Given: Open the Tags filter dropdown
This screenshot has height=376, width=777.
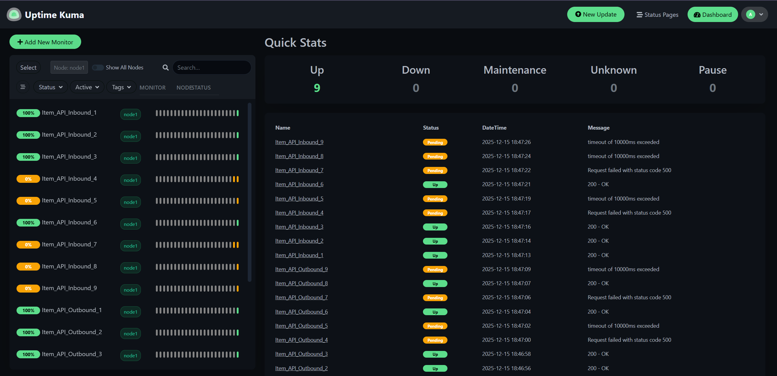Looking at the screenshot, I should tap(121, 87).
